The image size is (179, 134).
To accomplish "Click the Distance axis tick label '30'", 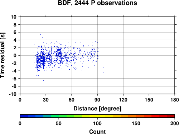I will point(46,100).
